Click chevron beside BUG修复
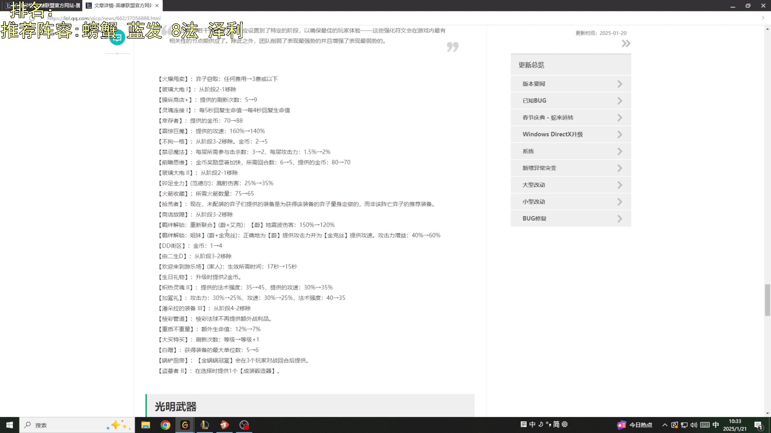 (x=620, y=219)
